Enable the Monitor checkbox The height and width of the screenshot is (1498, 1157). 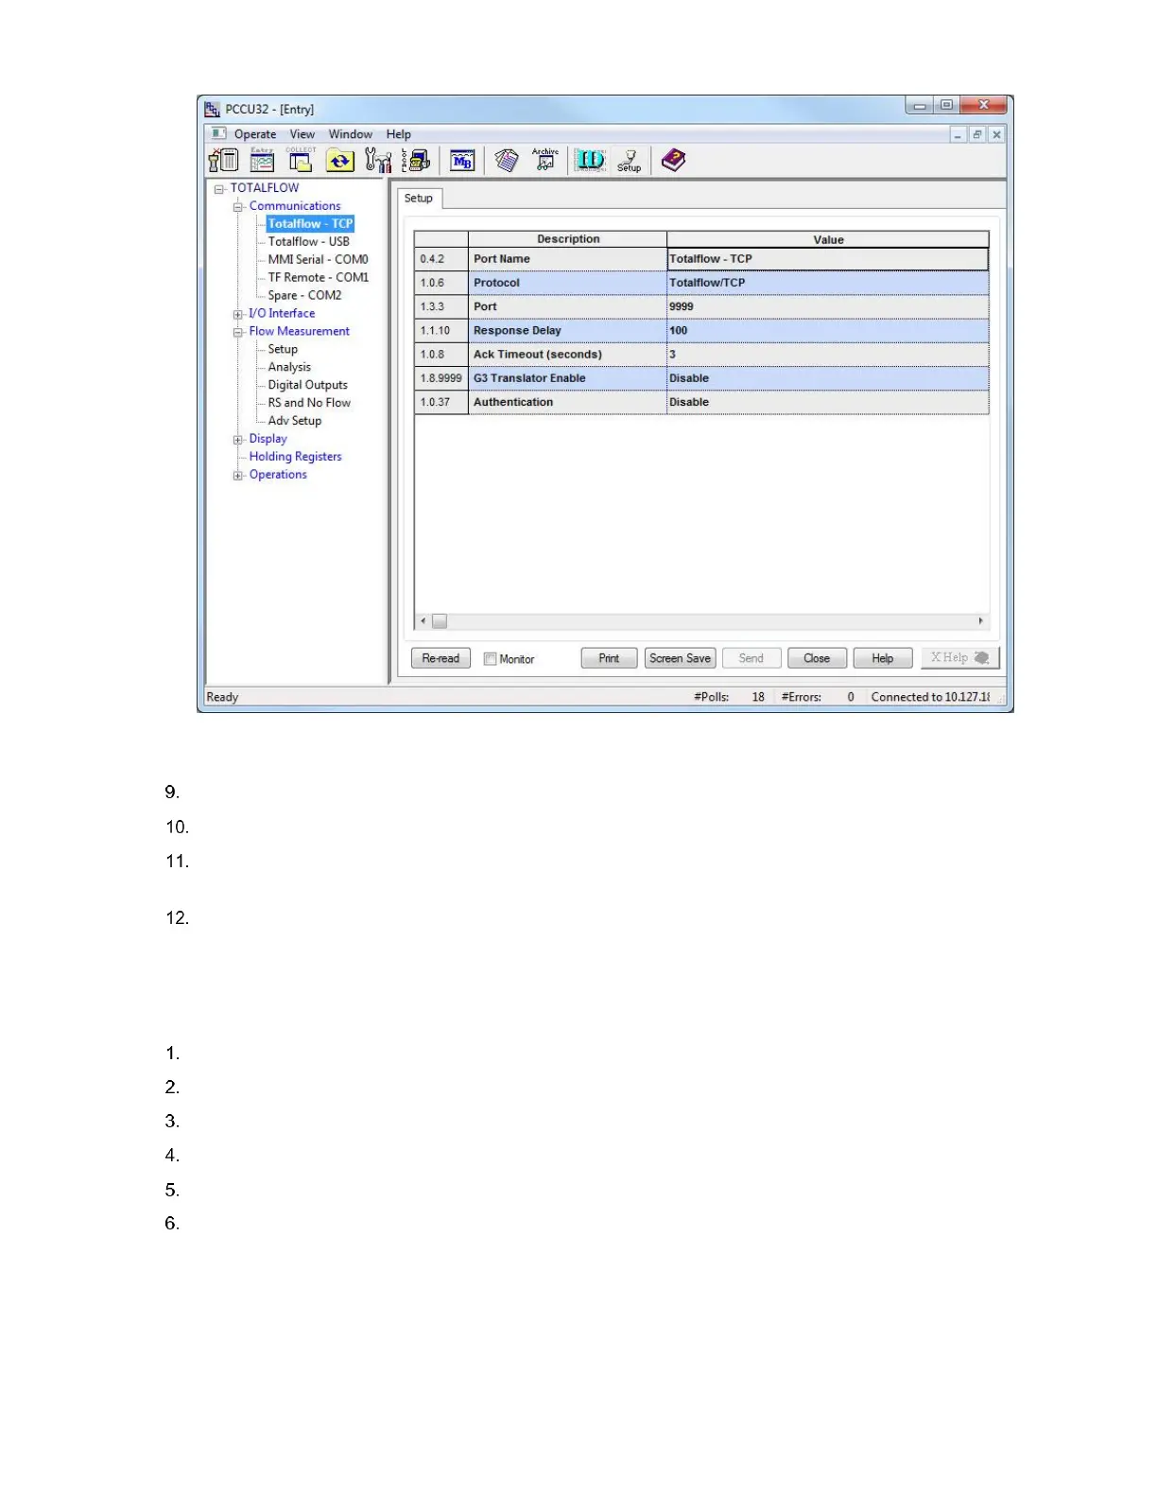click(x=491, y=659)
